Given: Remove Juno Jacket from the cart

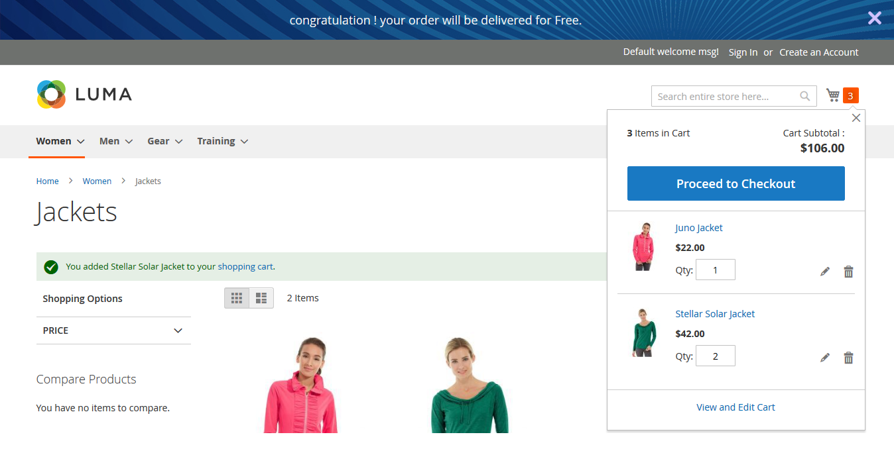Looking at the screenshot, I should click(x=848, y=272).
